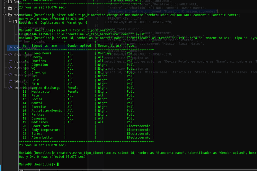Click the highlighted 'idmision int not null' code line
257x171 pixels.
163,12
